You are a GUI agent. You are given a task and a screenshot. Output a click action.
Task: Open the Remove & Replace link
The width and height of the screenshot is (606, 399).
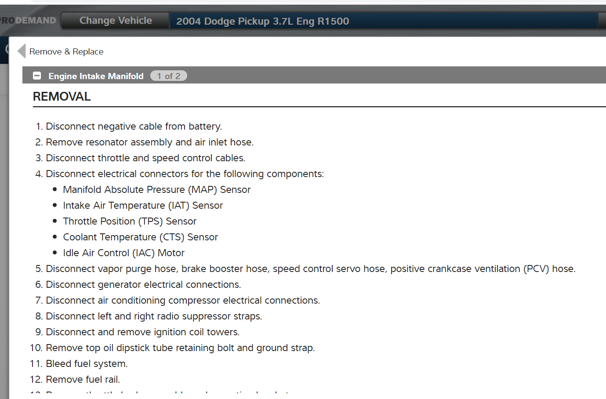tap(66, 51)
